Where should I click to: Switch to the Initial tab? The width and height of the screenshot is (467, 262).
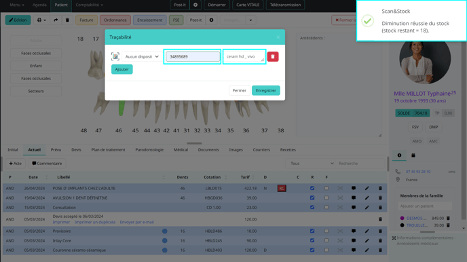click(12, 150)
